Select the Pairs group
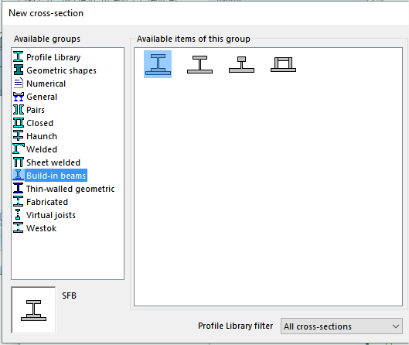409x345 pixels. pyautogui.click(x=36, y=110)
